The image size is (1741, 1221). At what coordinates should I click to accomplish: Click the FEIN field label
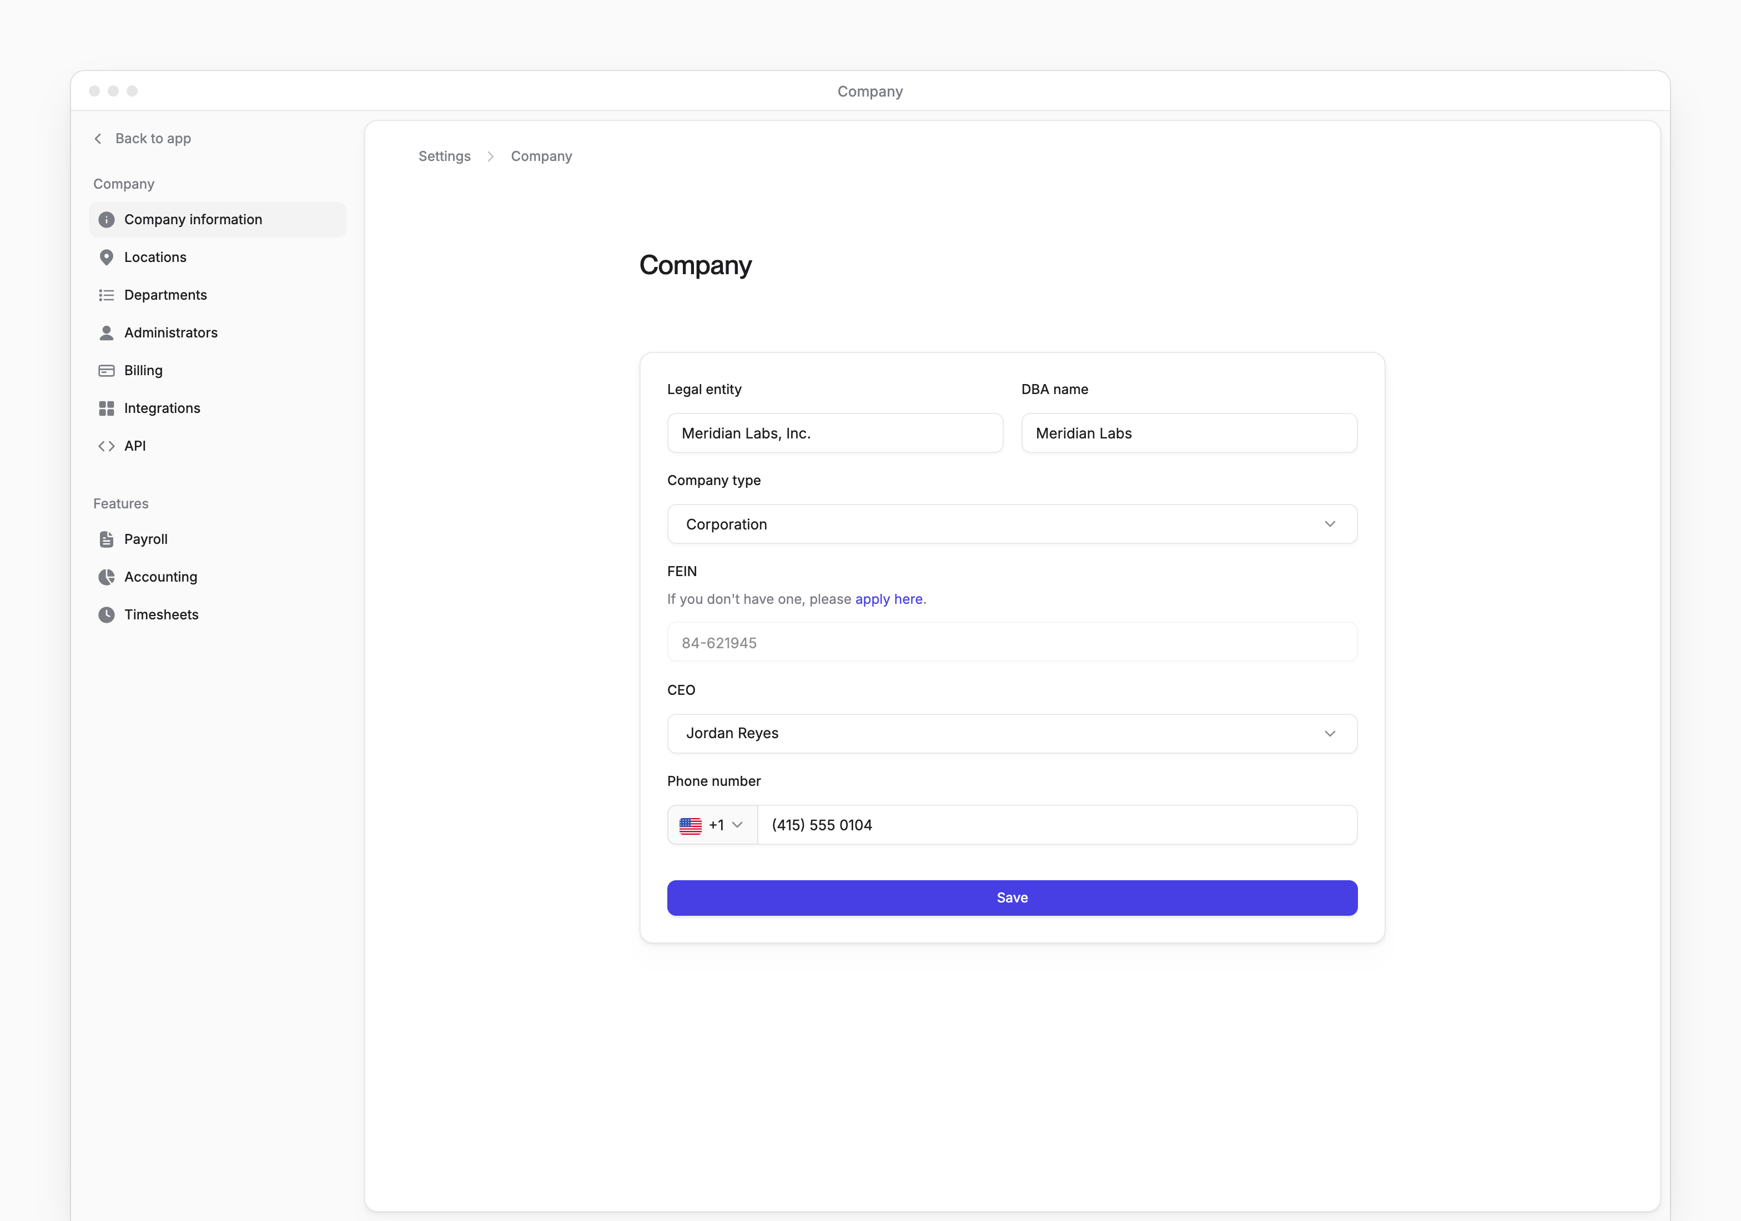[x=682, y=572]
